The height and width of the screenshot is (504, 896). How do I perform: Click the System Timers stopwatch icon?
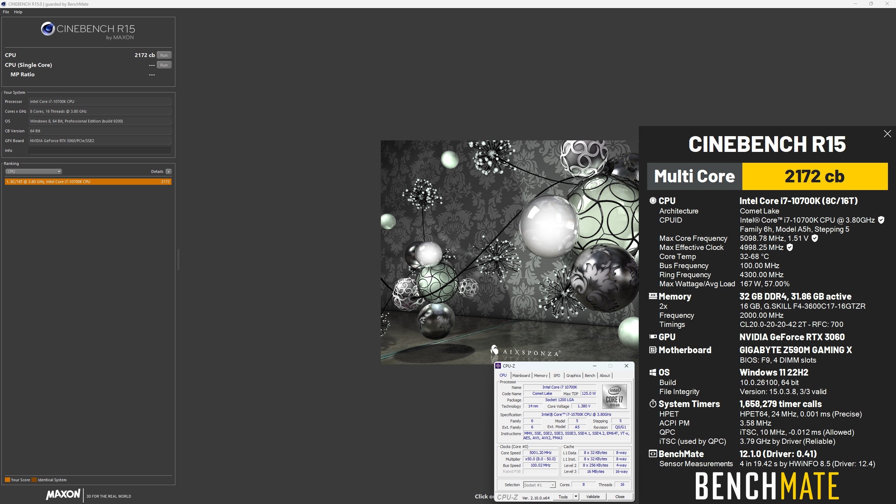653,404
